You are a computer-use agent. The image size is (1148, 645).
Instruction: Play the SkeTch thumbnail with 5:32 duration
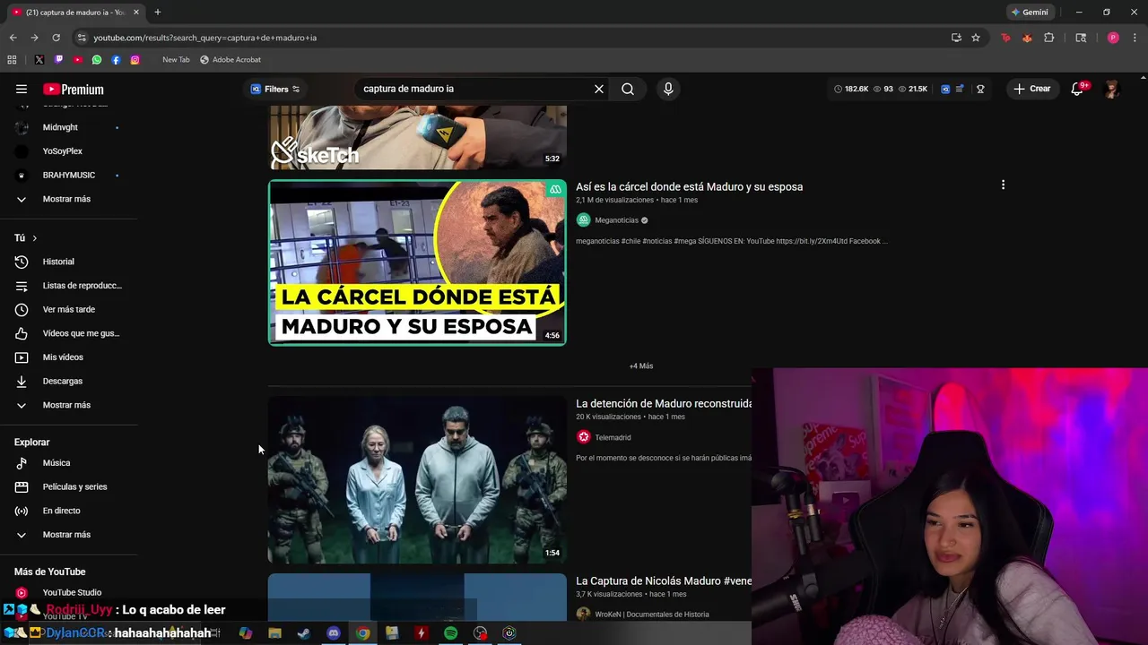(x=417, y=137)
